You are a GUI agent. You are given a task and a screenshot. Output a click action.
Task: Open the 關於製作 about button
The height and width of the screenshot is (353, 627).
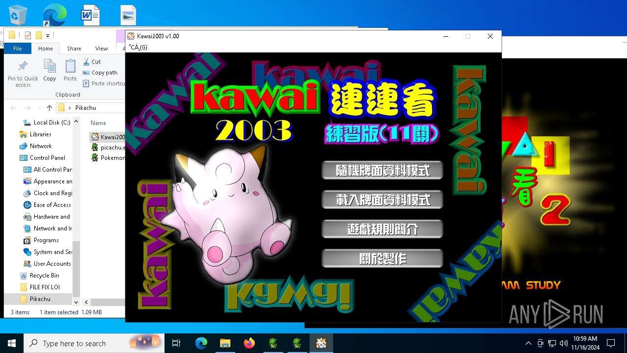click(x=383, y=258)
